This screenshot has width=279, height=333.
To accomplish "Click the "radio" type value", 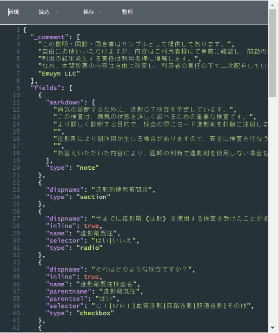I will point(89,247).
